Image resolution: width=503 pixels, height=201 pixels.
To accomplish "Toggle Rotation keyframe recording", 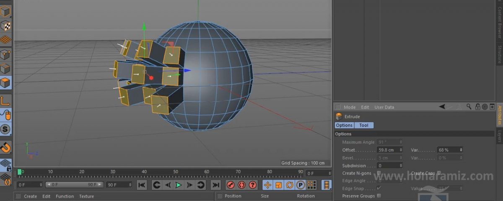I will coord(289,185).
